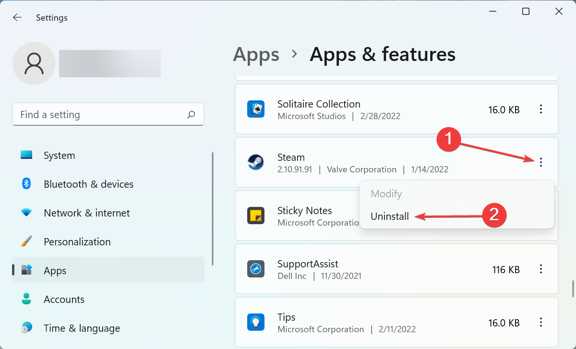Click the SupportAssist app icon
The height and width of the screenshot is (349, 576).
(255, 269)
